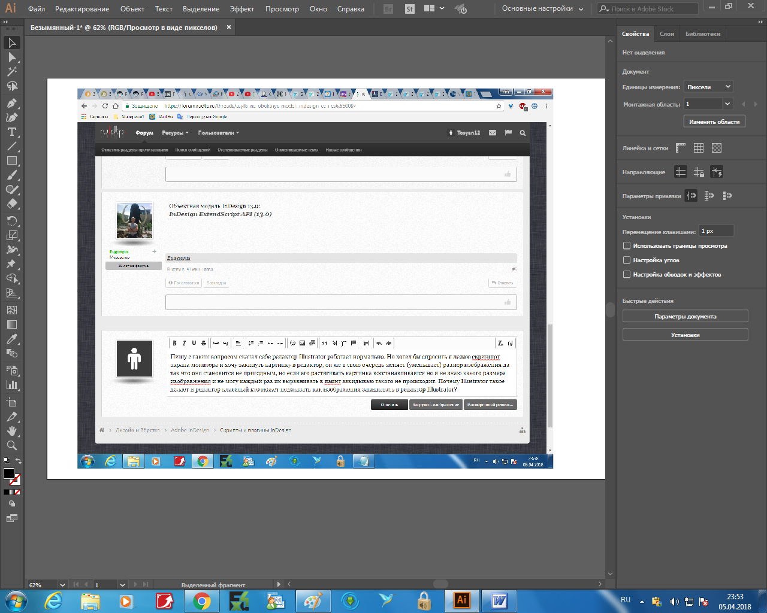Choose the Paintbrush tool

click(12, 175)
